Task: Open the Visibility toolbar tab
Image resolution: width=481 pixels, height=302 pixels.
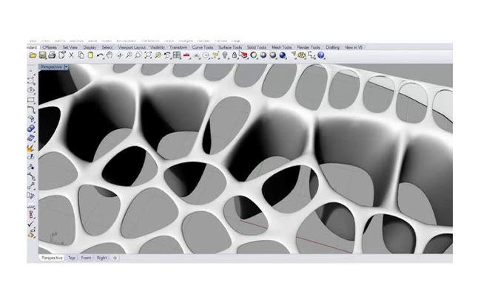Action: 158,47
